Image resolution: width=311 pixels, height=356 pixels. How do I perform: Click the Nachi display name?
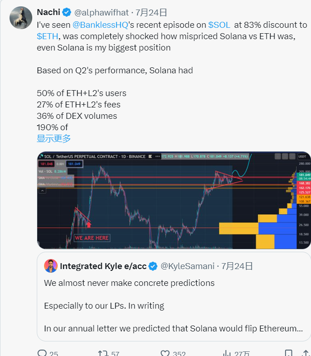tap(49, 12)
